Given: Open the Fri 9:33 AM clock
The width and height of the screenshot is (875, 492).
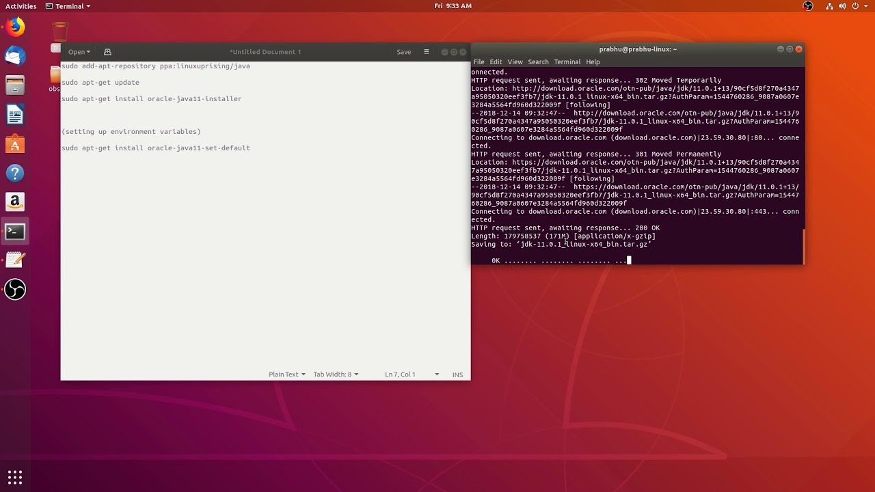Looking at the screenshot, I should tap(453, 6).
